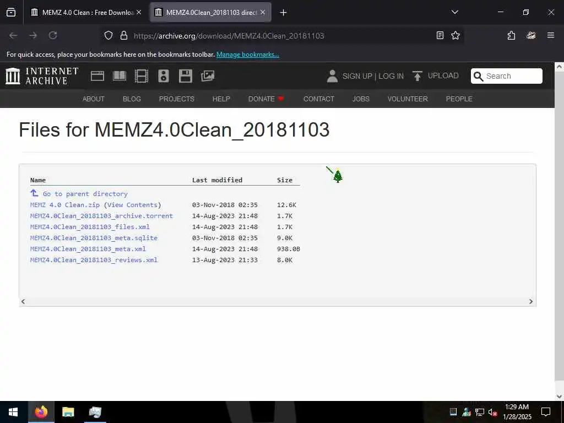Open MEMZ4.0Clean_20181103_archive.torrent link
Image resolution: width=564 pixels, height=423 pixels.
[101, 216]
